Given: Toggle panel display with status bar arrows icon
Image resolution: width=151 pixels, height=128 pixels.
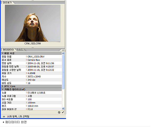Looking at the screenshot, I should coord(4,117).
